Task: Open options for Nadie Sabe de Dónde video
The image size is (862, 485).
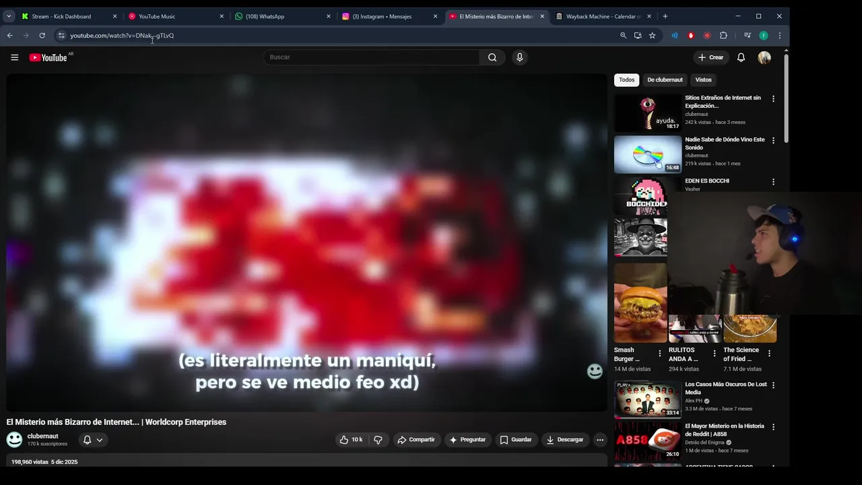Action: (x=773, y=140)
